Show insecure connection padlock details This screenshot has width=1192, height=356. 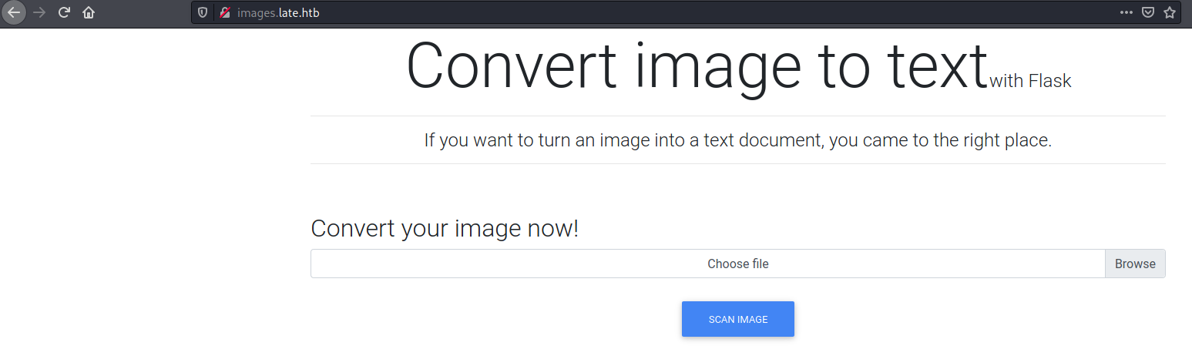[x=224, y=12]
